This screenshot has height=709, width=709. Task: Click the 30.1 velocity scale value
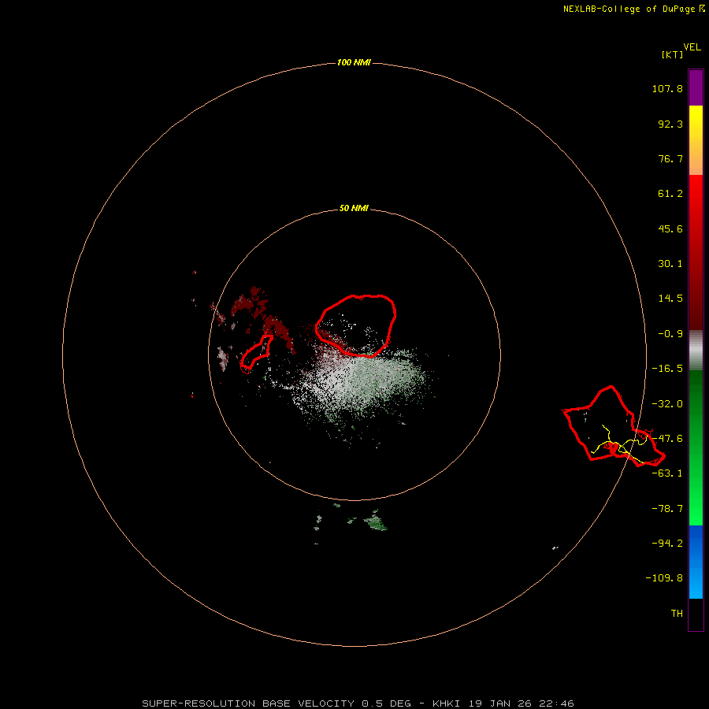coord(670,264)
